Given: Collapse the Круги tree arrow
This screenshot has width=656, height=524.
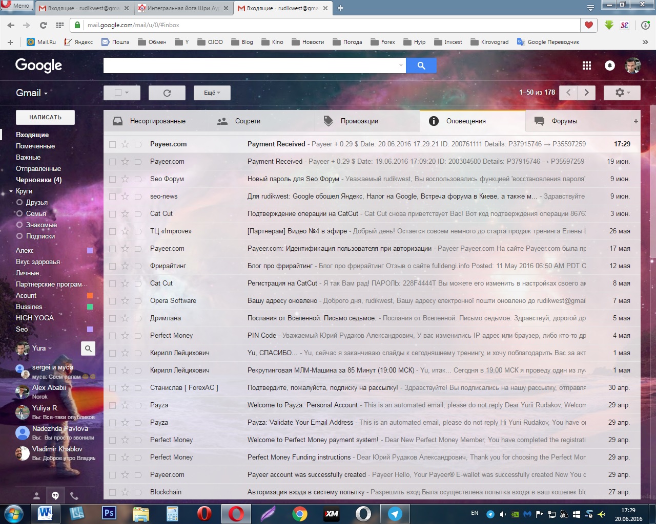Looking at the screenshot, I should click(11, 191).
